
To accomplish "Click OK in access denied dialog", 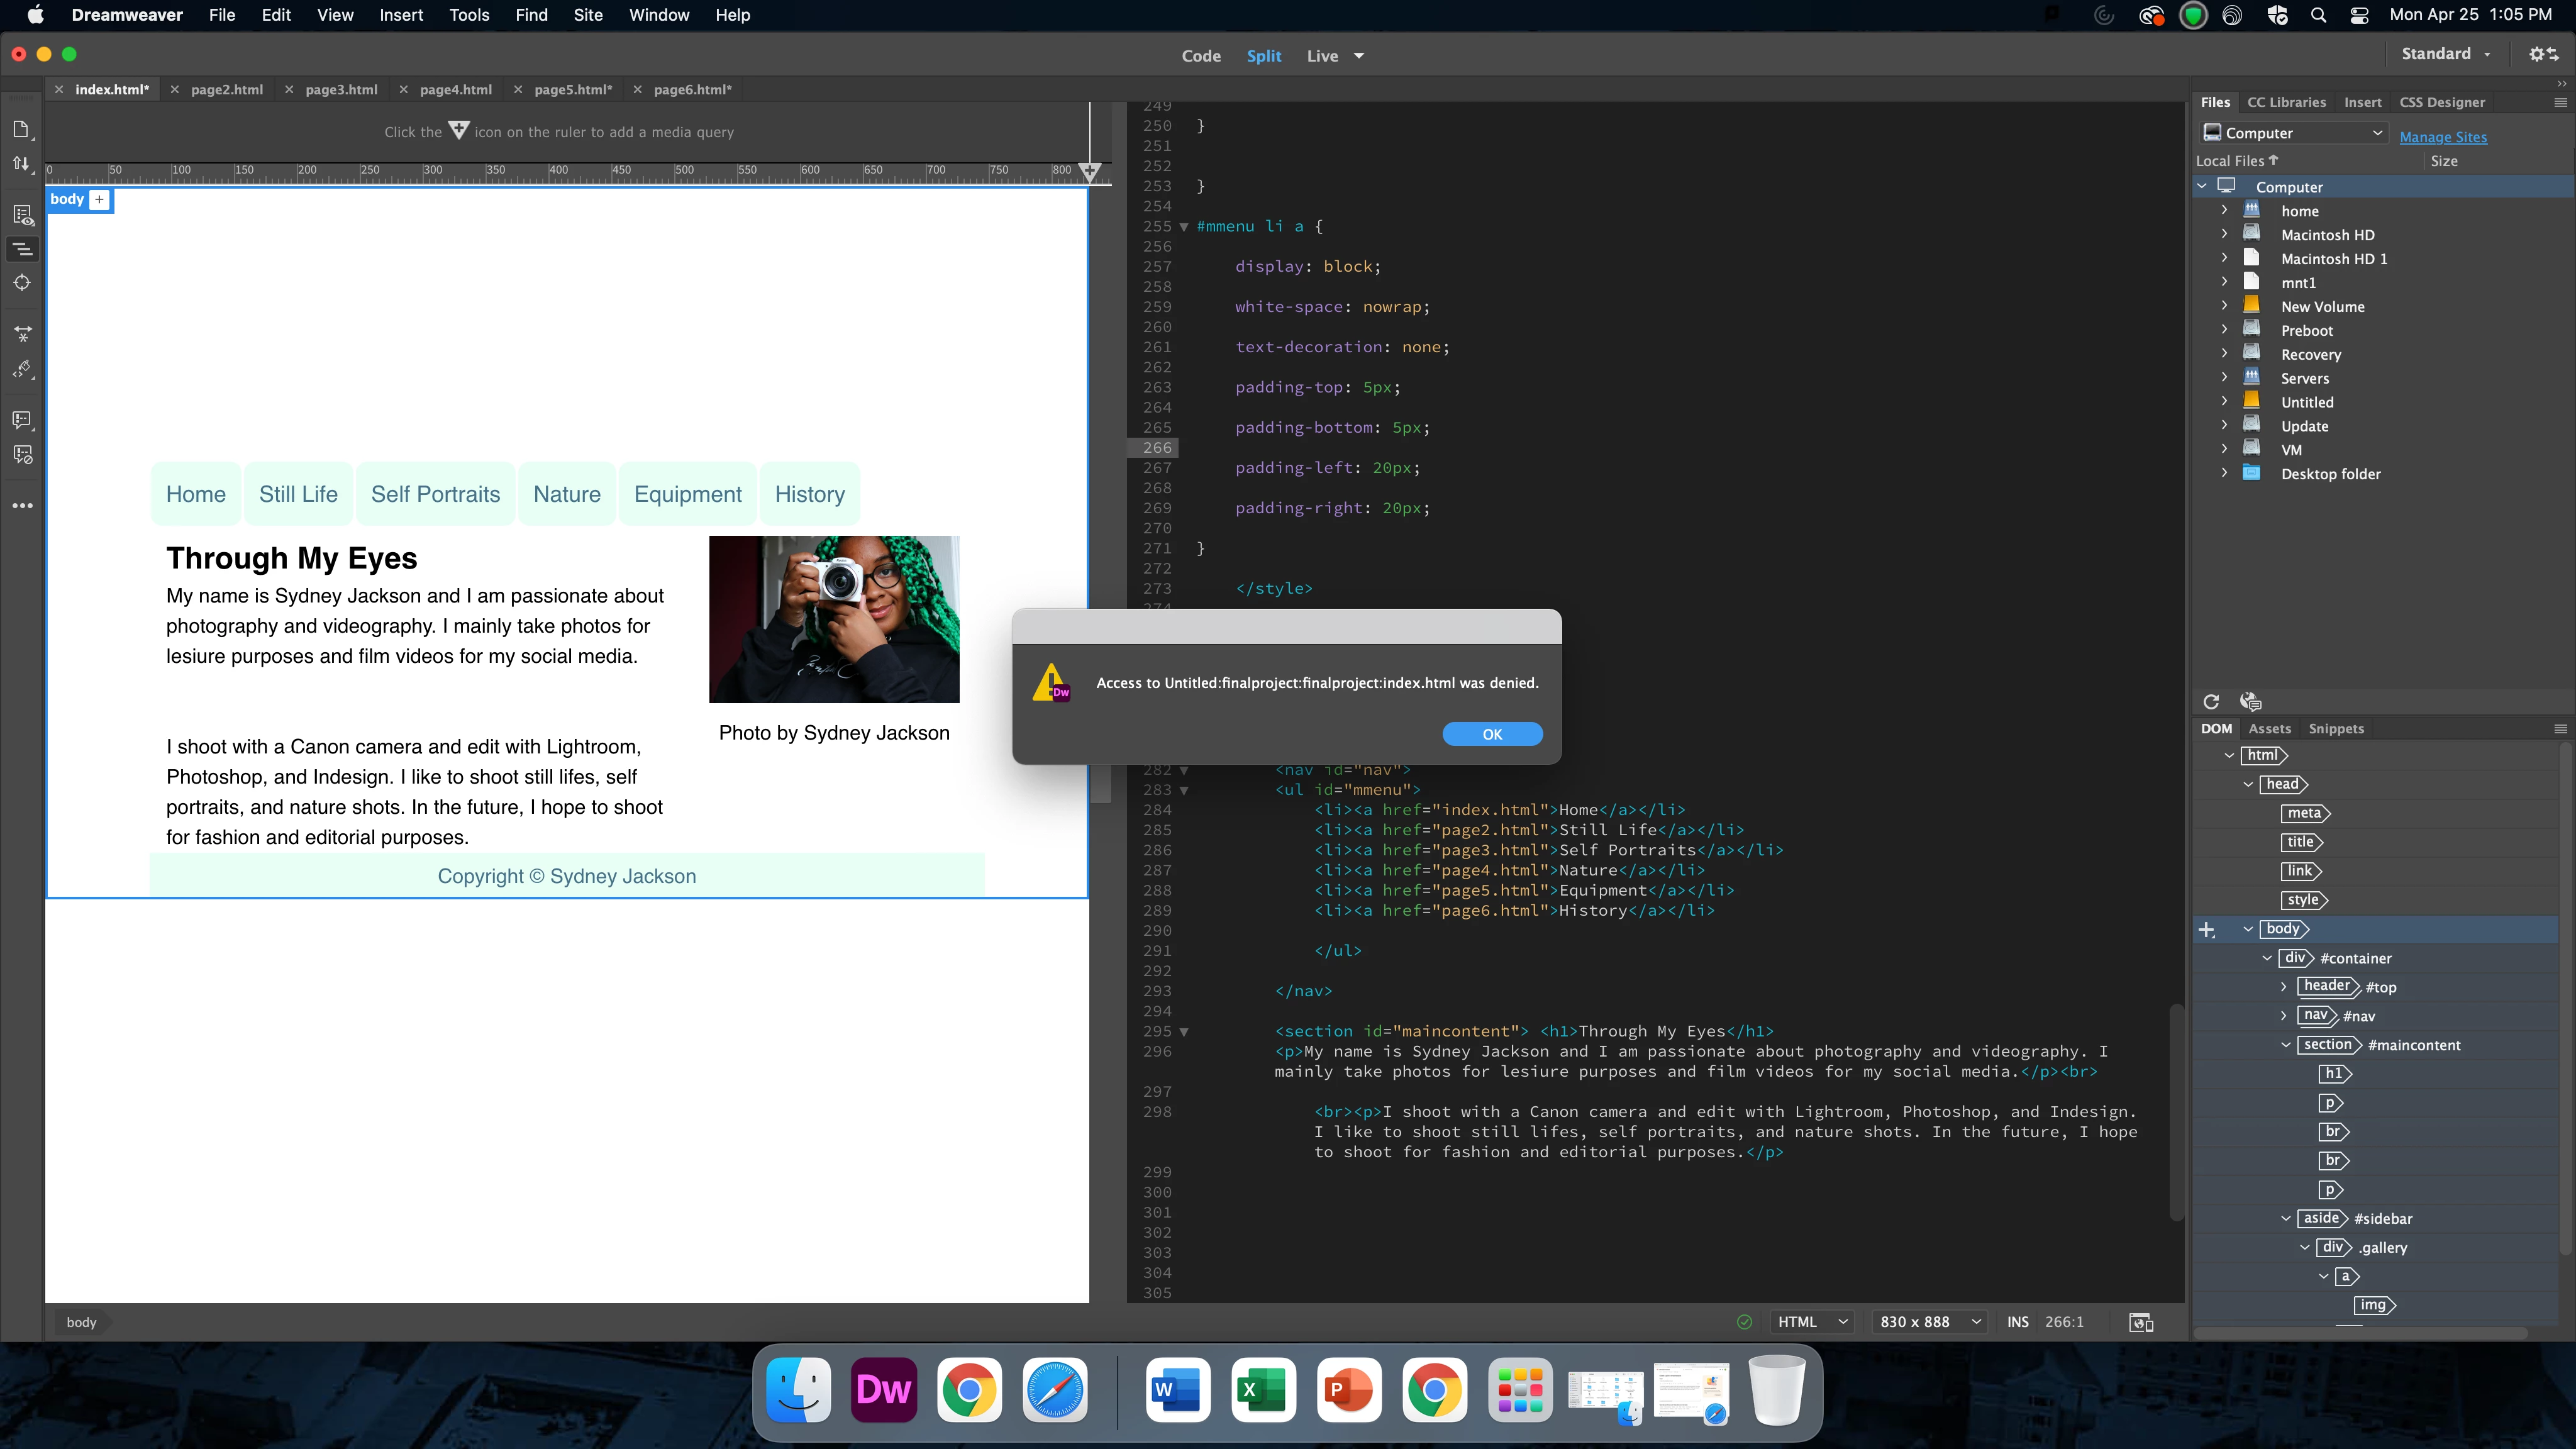I will pyautogui.click(x=1491, y=734).
